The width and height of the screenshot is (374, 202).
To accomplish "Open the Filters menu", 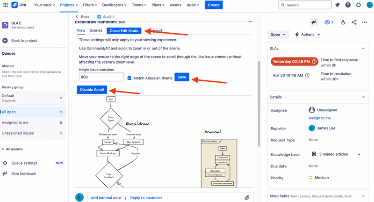I will 90,5.
